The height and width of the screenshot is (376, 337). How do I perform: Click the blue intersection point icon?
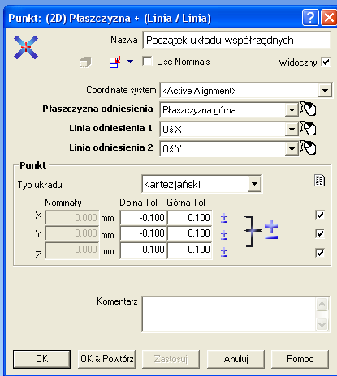[26, 48]
